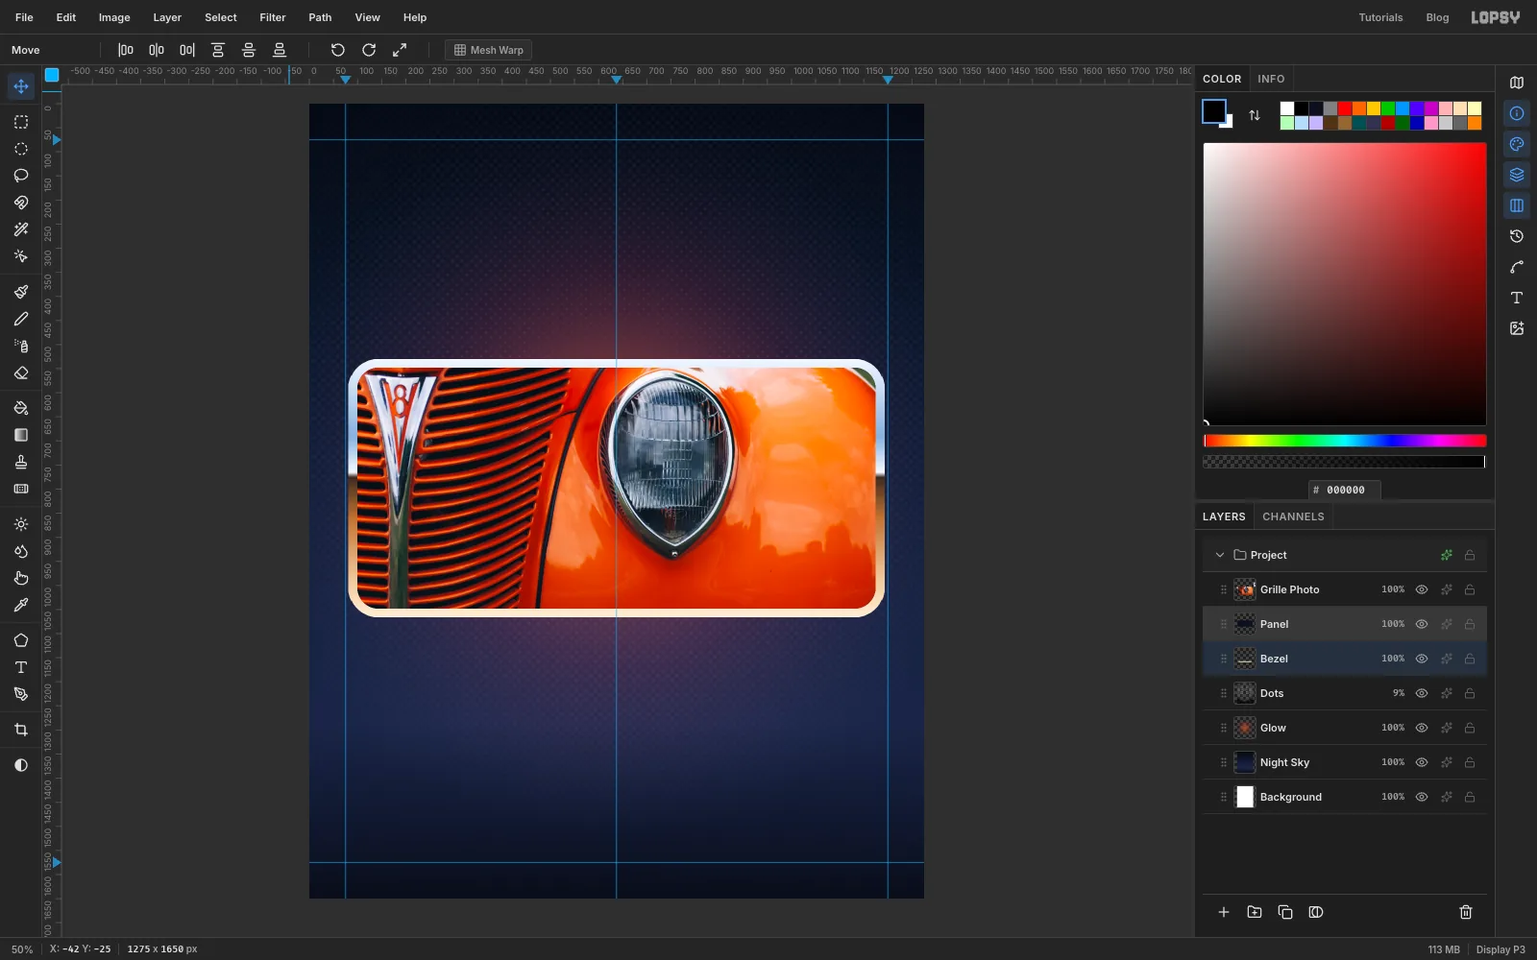Select the Eraser tool

click(x=21, y=373)
